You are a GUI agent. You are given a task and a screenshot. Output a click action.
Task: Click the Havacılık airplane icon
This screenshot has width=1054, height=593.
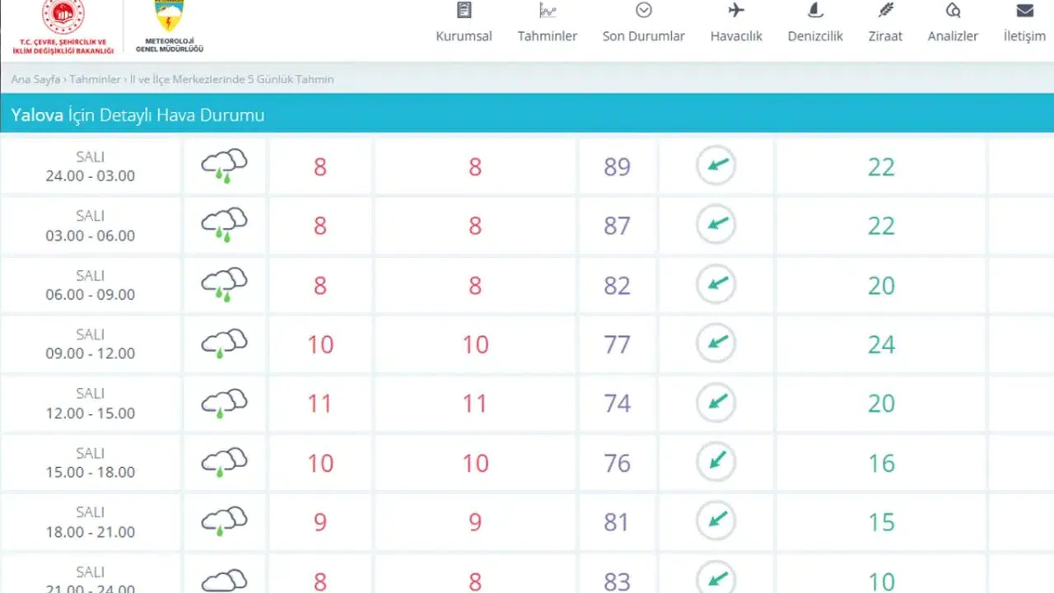click(x=736, y=11)
